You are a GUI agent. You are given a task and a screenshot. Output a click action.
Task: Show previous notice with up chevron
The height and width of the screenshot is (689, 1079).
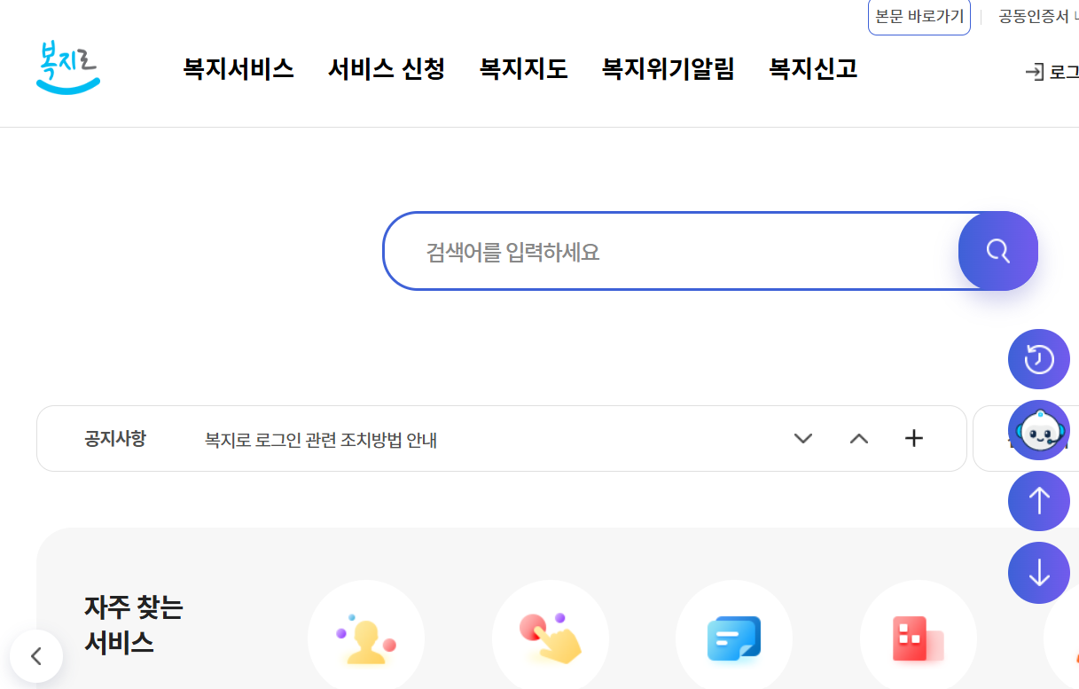pos(859,438)
